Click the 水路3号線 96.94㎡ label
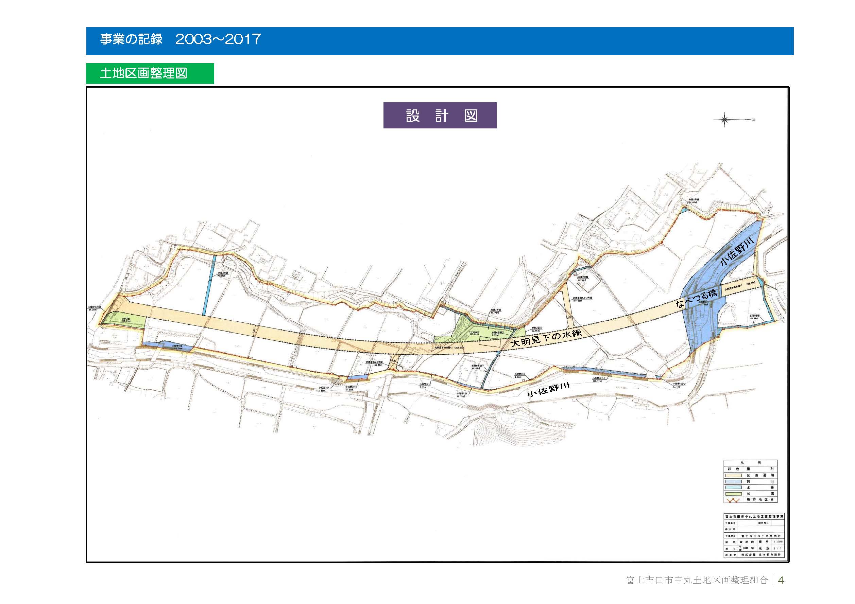 coord(496,312)
